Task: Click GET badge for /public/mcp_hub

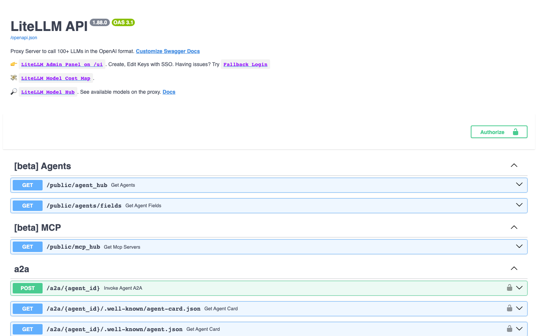Action: 28,247
